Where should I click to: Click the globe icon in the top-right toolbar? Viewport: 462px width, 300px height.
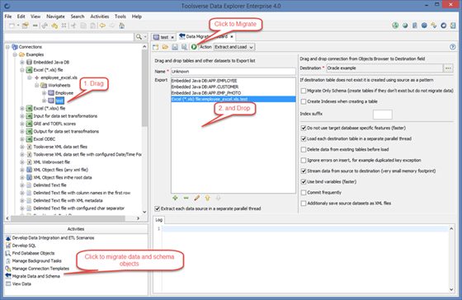pyautogui.click(x=405, y=26)
